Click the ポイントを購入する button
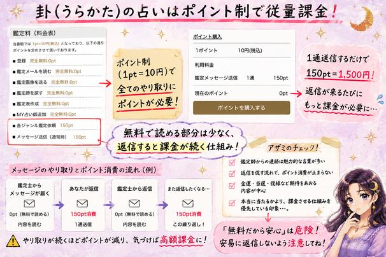 click(x=241, y=108)
